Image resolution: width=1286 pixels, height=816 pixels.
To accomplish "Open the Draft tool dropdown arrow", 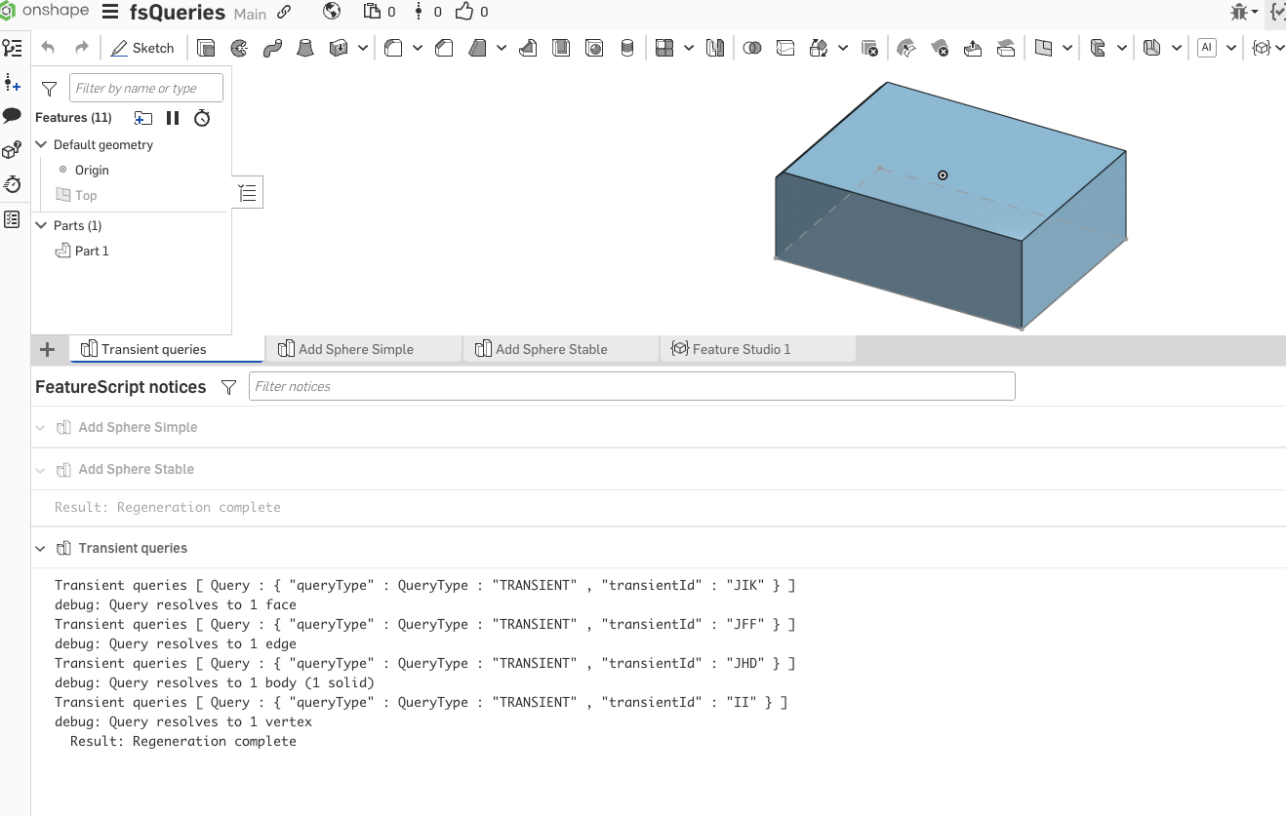I will (x=502, y=48).
